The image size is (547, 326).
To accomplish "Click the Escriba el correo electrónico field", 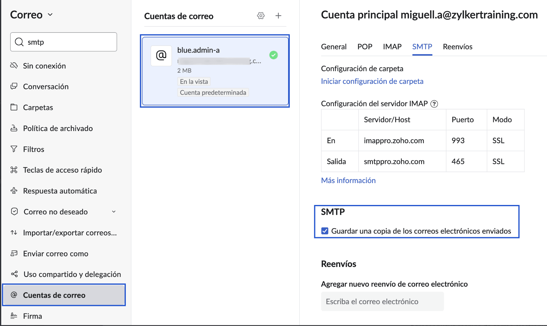I will coord(382,301).
